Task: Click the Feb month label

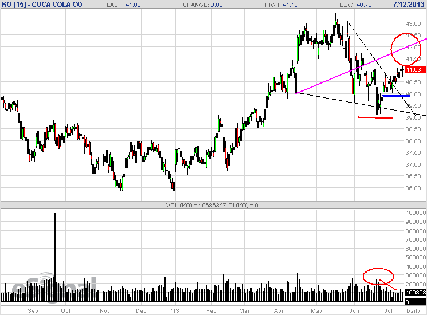Action: (x=211, y=310)
